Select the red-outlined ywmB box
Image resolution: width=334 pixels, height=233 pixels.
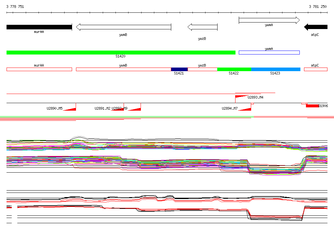coord(124,69)
